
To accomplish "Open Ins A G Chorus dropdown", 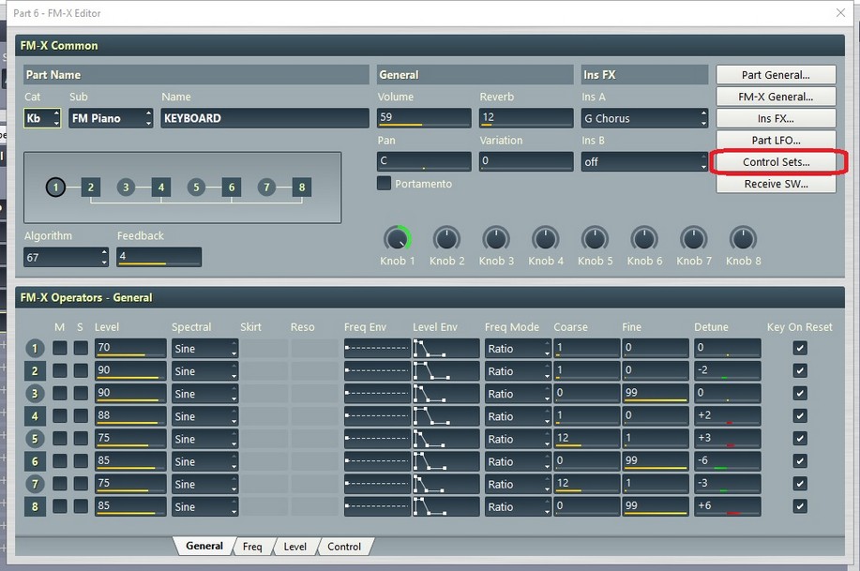I will [644, 118].
